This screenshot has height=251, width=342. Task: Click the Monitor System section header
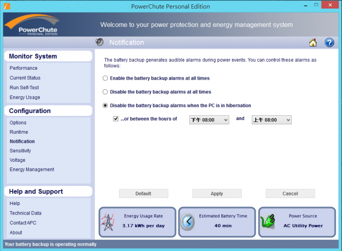tap(48, 56)
